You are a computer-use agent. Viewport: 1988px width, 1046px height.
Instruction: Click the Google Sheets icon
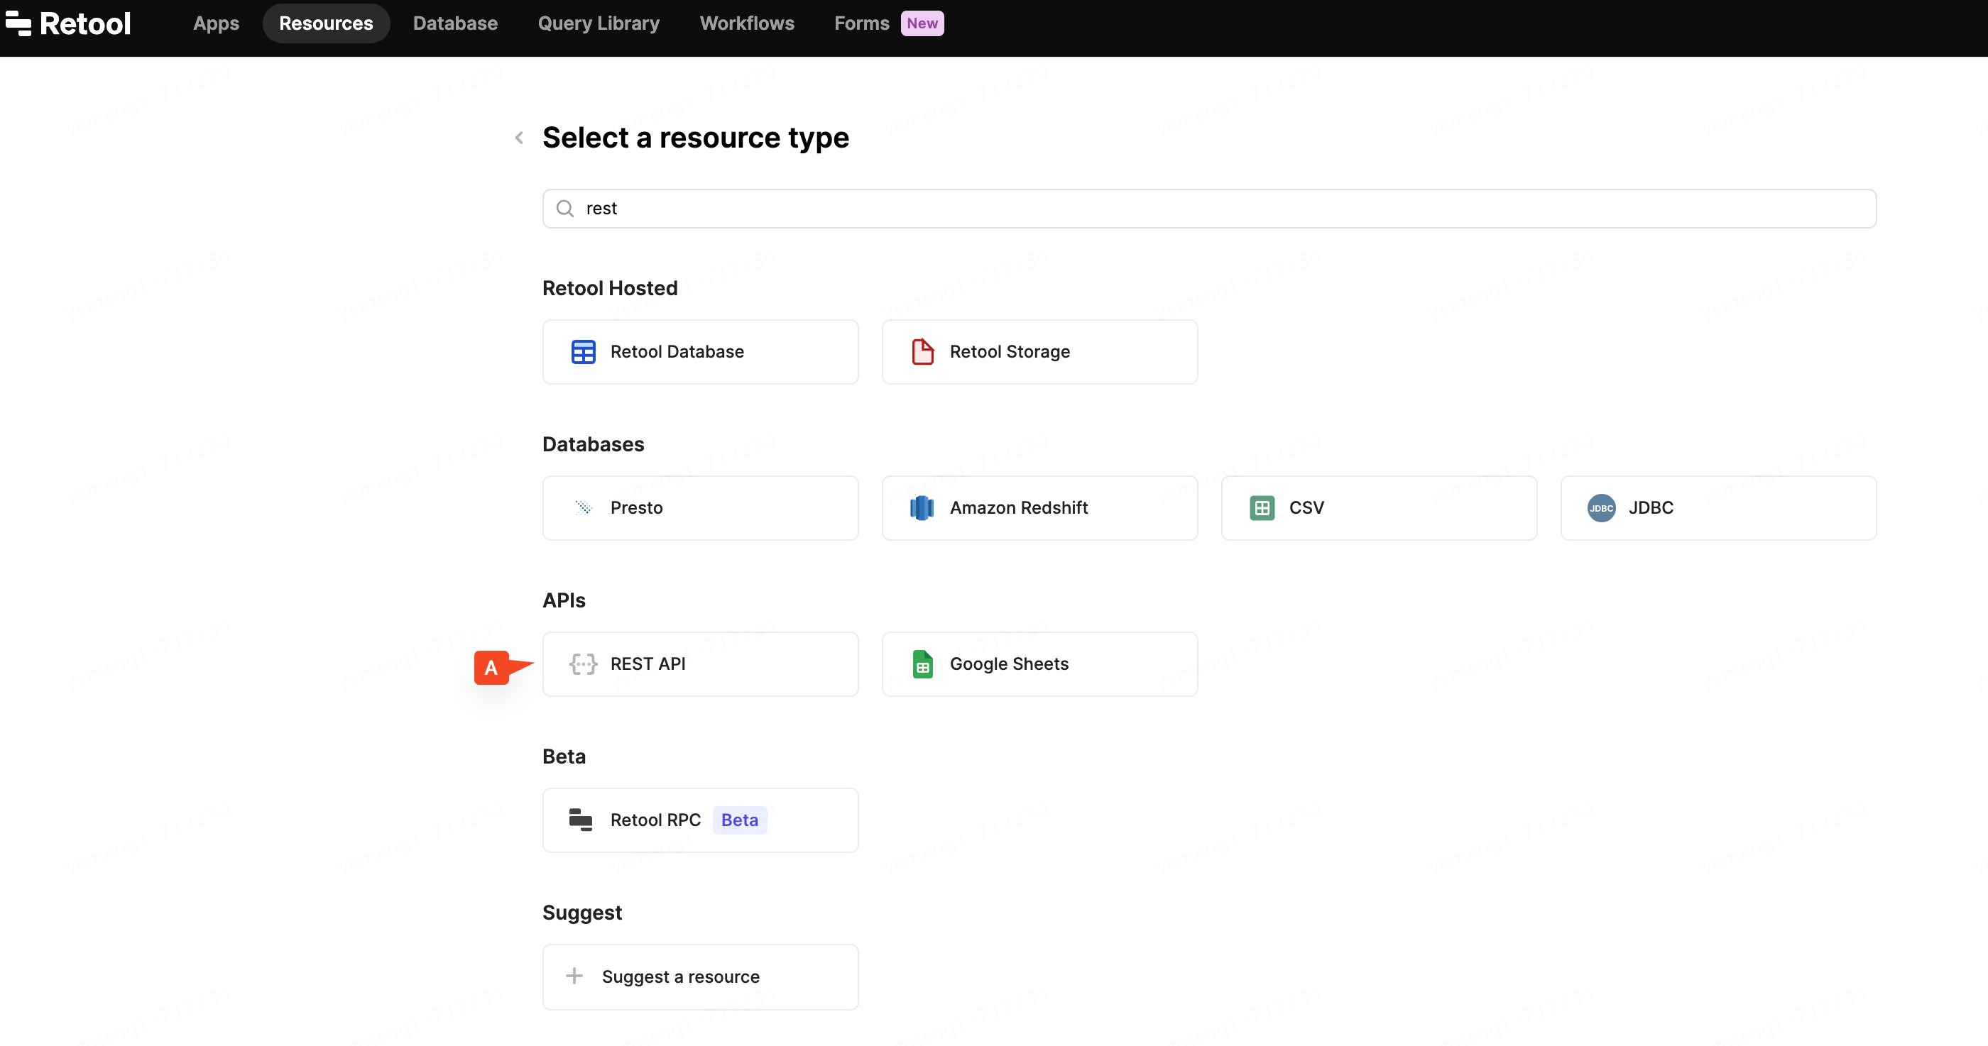(922, 664)
